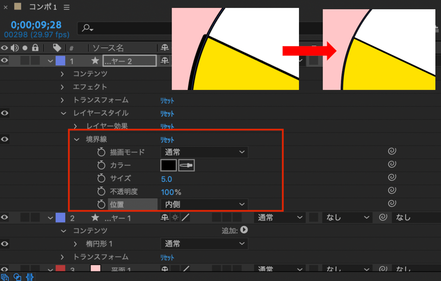This screenshot has width=441, height=281.
Task: Select the コンポ1 tab
Action: (x=43, y=7)
